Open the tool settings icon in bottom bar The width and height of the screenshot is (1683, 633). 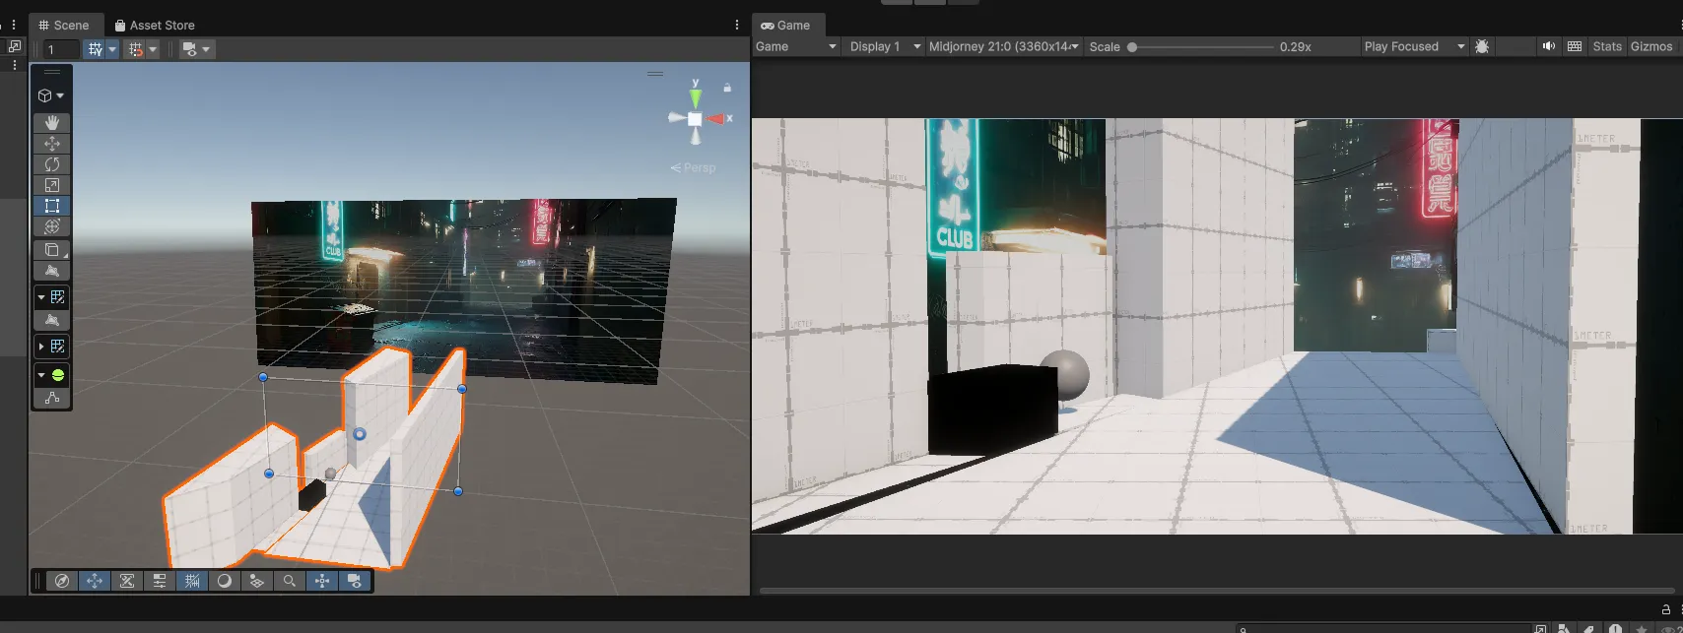tap(160, 581)
